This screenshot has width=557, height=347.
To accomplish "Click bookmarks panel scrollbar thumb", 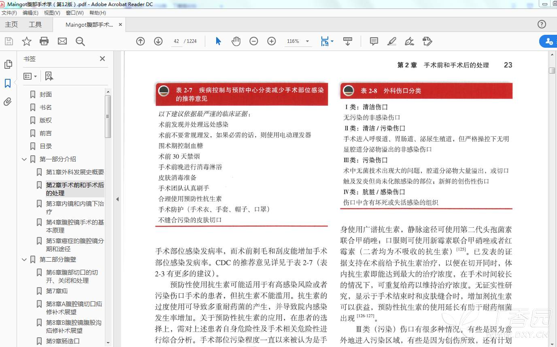I will [108, 116].
